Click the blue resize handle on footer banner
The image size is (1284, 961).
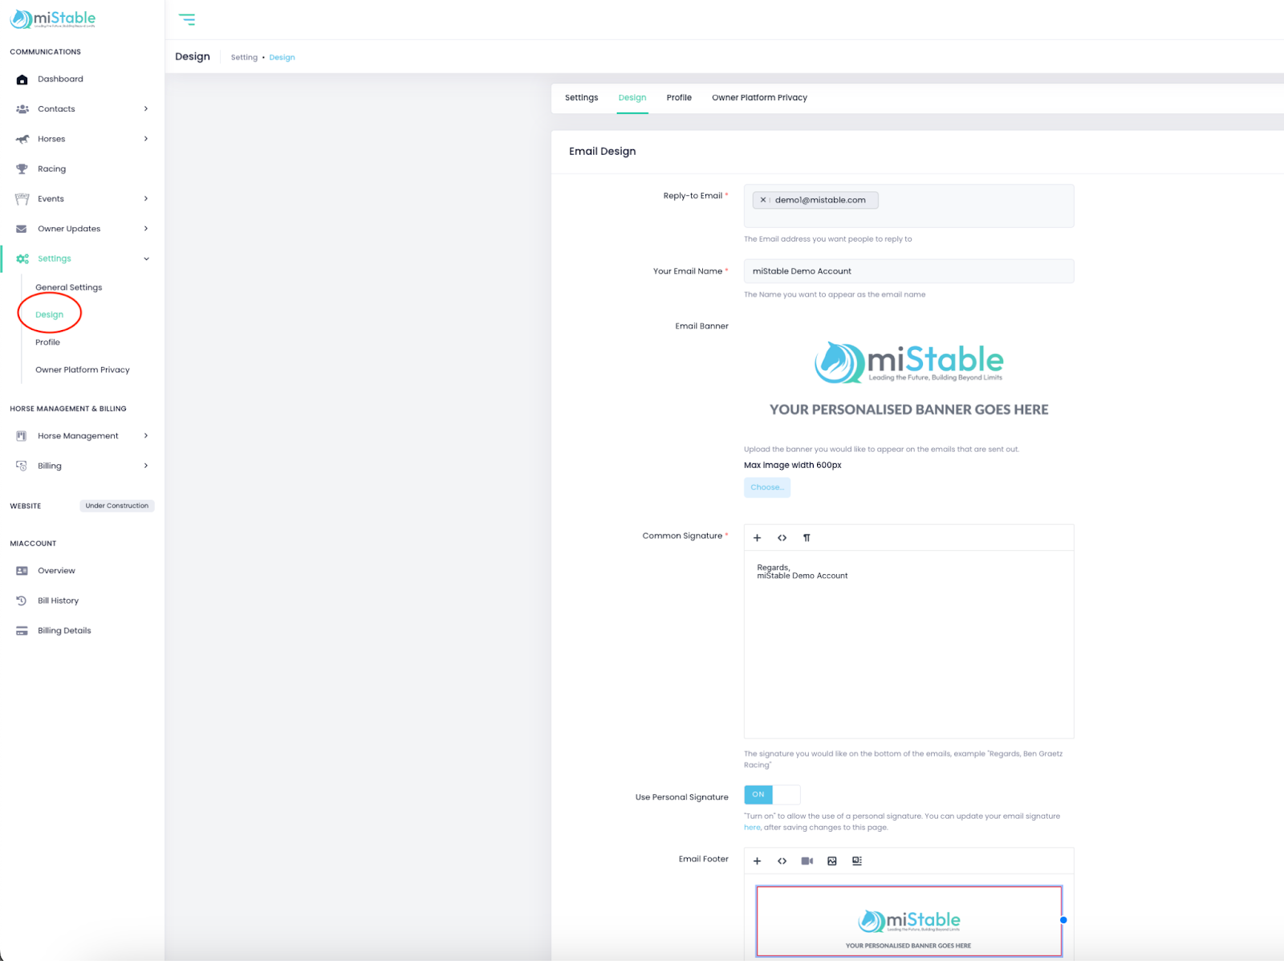click(x=1063, y=921)
